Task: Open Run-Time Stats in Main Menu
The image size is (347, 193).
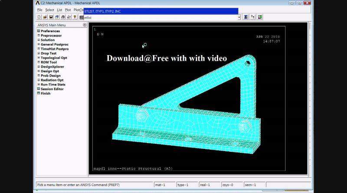Action: coord(53,84)
